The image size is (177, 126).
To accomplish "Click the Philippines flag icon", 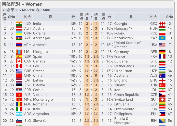I will pyautogui.click(x=162, y=114).
